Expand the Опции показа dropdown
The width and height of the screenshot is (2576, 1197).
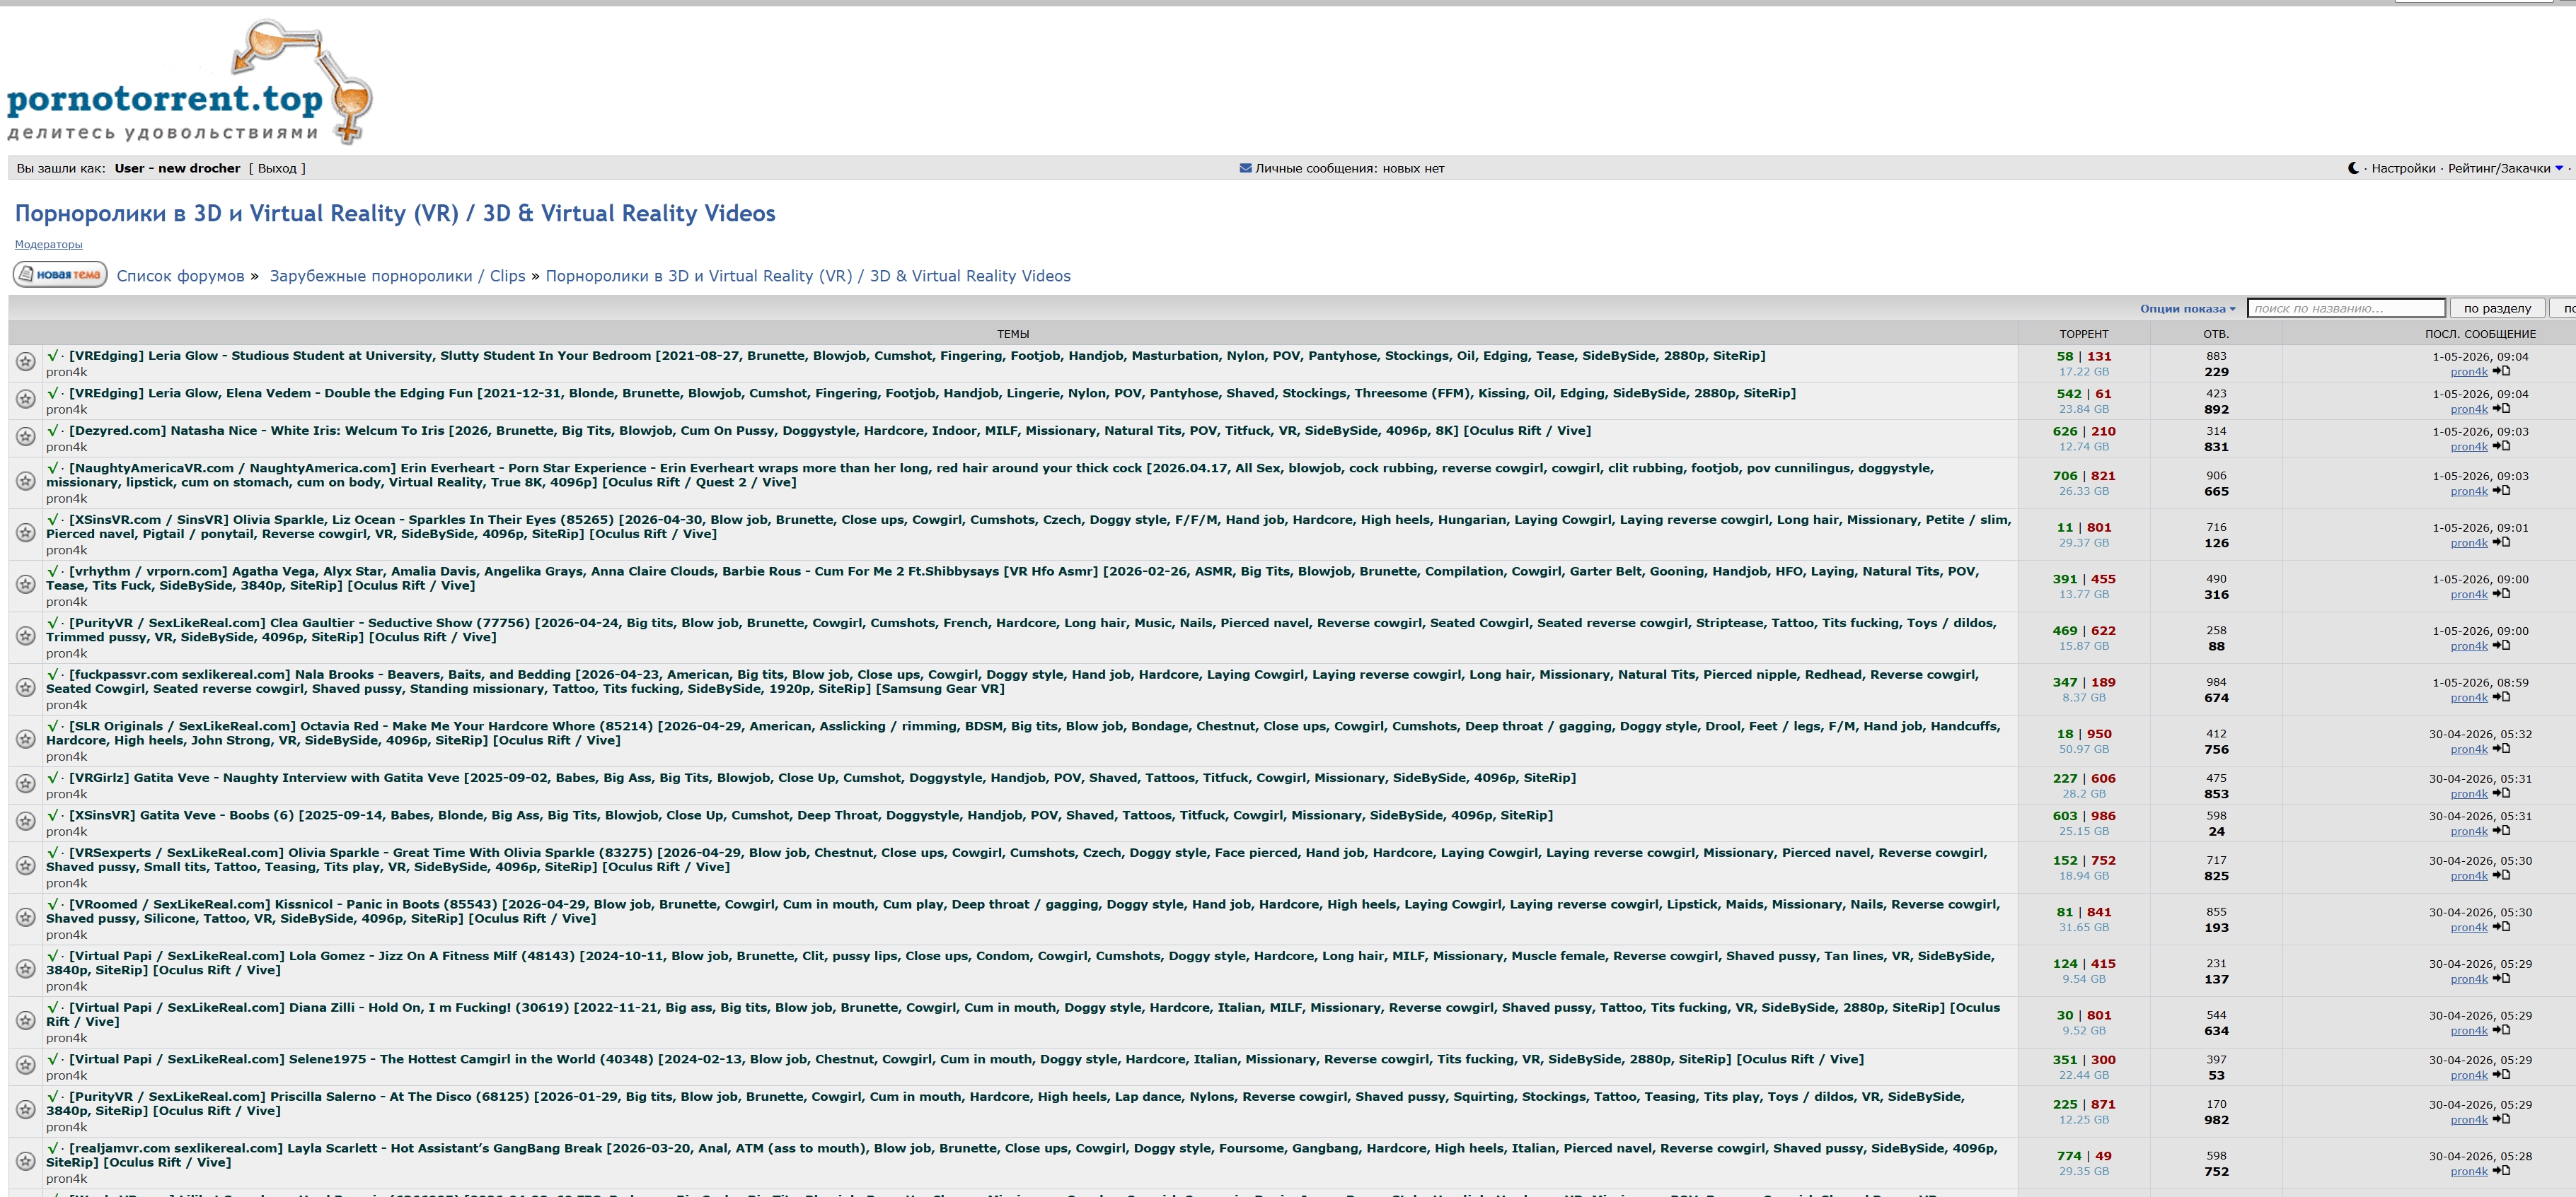tap(2187, 309)
